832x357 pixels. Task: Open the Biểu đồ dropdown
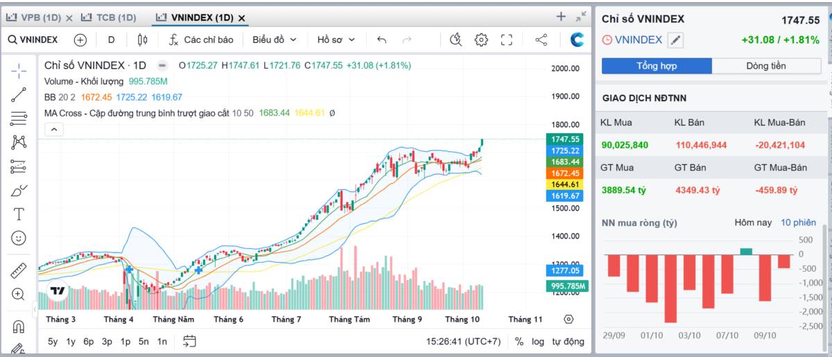275,40
